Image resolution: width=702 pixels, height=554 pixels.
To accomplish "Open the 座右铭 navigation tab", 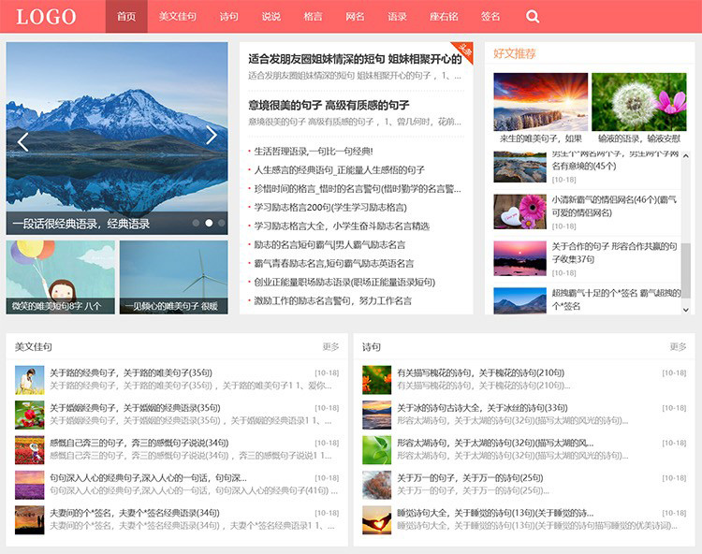I will coord(444,17).
